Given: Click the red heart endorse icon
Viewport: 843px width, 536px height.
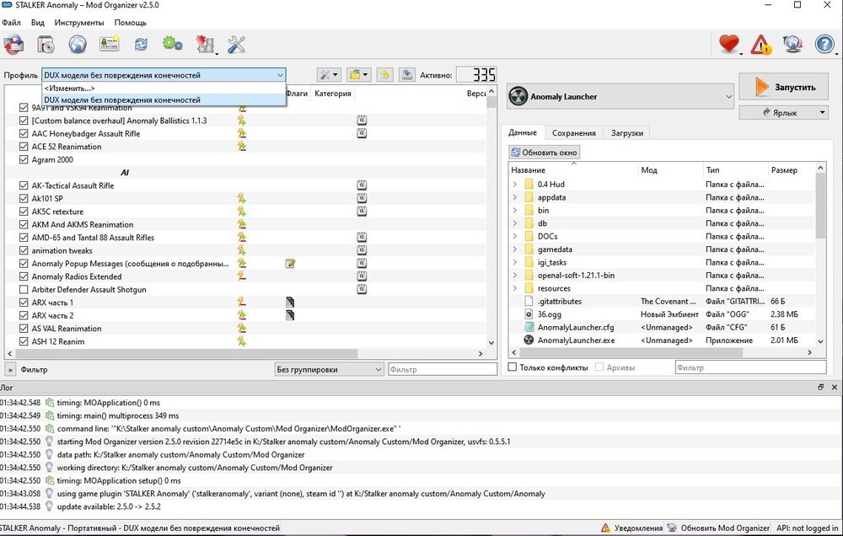Looking at the screenshot, I should click(729, 44).
